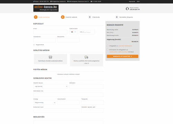This screenshot has width=173, height=124.
Task: Open the Vásárló típusa dropdown
Action: [51, 86]
